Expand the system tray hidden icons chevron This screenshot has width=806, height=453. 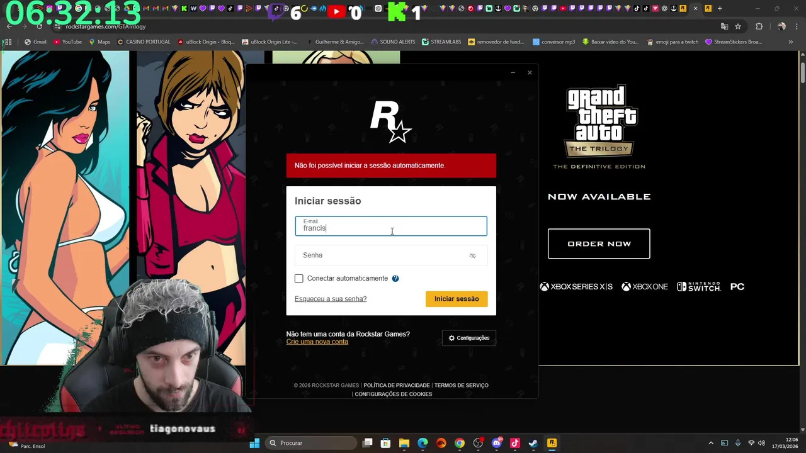711,443
